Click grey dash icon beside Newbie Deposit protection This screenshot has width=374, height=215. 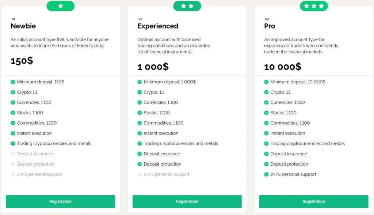(13, 164)
